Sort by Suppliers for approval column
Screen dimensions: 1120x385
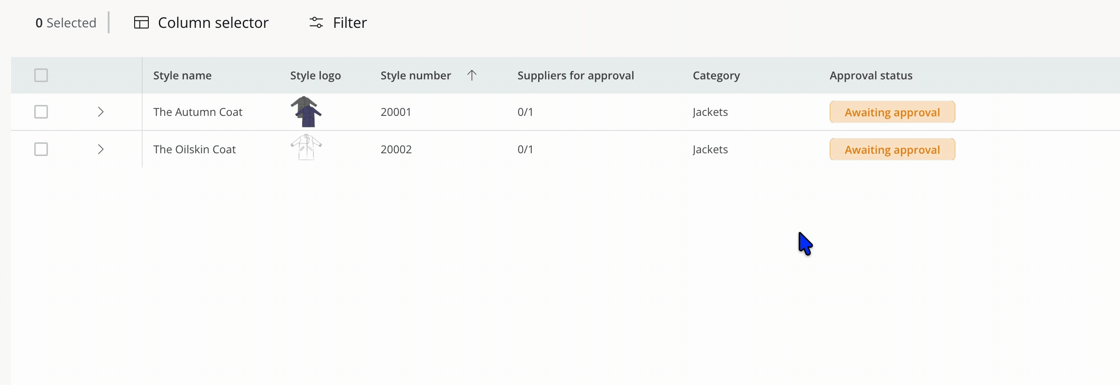tap(575, 76)
